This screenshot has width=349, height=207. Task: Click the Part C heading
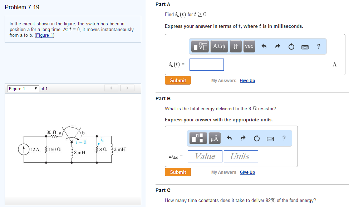click(163, 190)
